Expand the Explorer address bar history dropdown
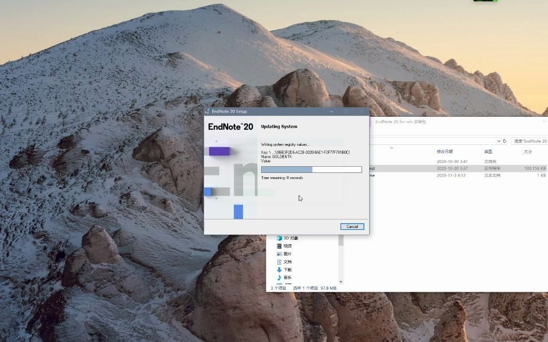This screenshot has height=342, width=548. [x=499, y=141]
